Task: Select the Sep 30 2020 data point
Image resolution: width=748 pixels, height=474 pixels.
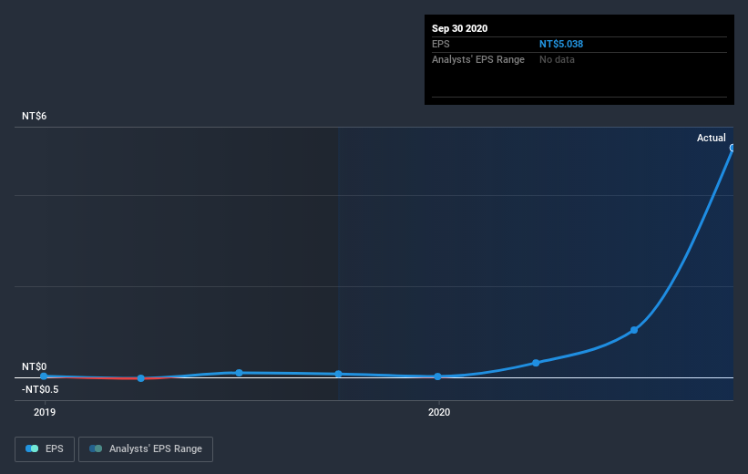Action: pyautogui.click(x=733, y=148)
